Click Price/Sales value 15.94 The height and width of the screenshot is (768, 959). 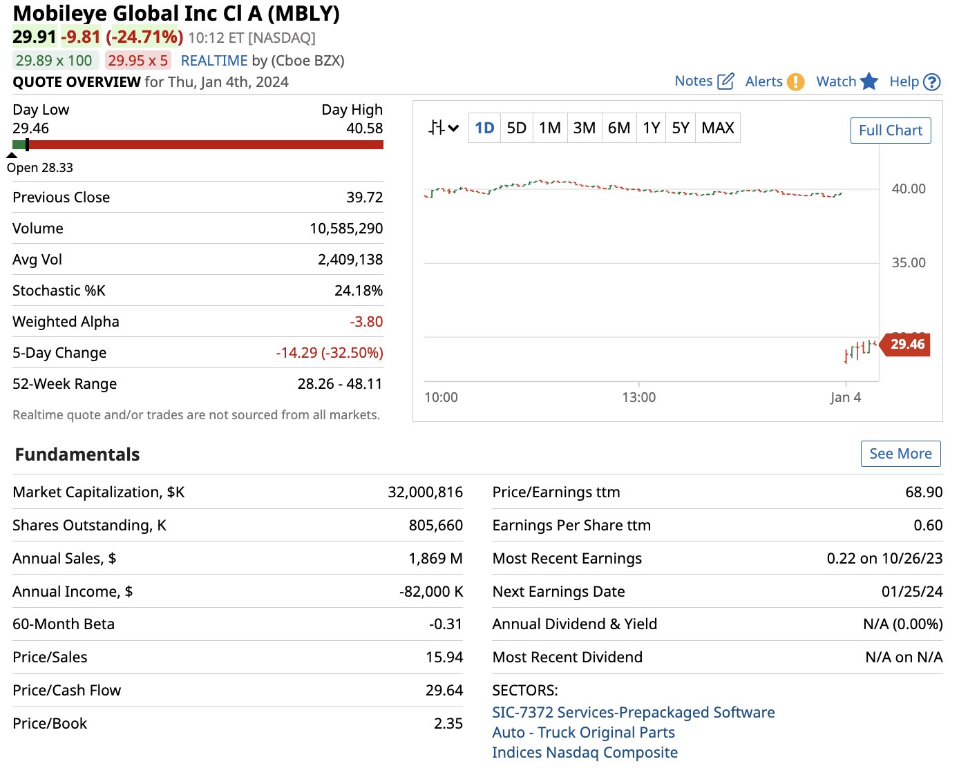pyautogui.click(x=444, y=657)
